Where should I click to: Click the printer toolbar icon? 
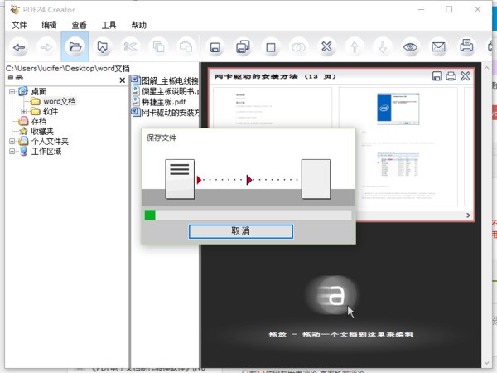point(466,46)
